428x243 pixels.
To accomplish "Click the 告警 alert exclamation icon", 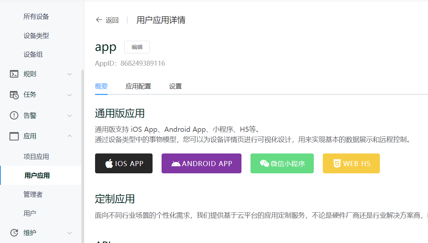I will [14, 116].
